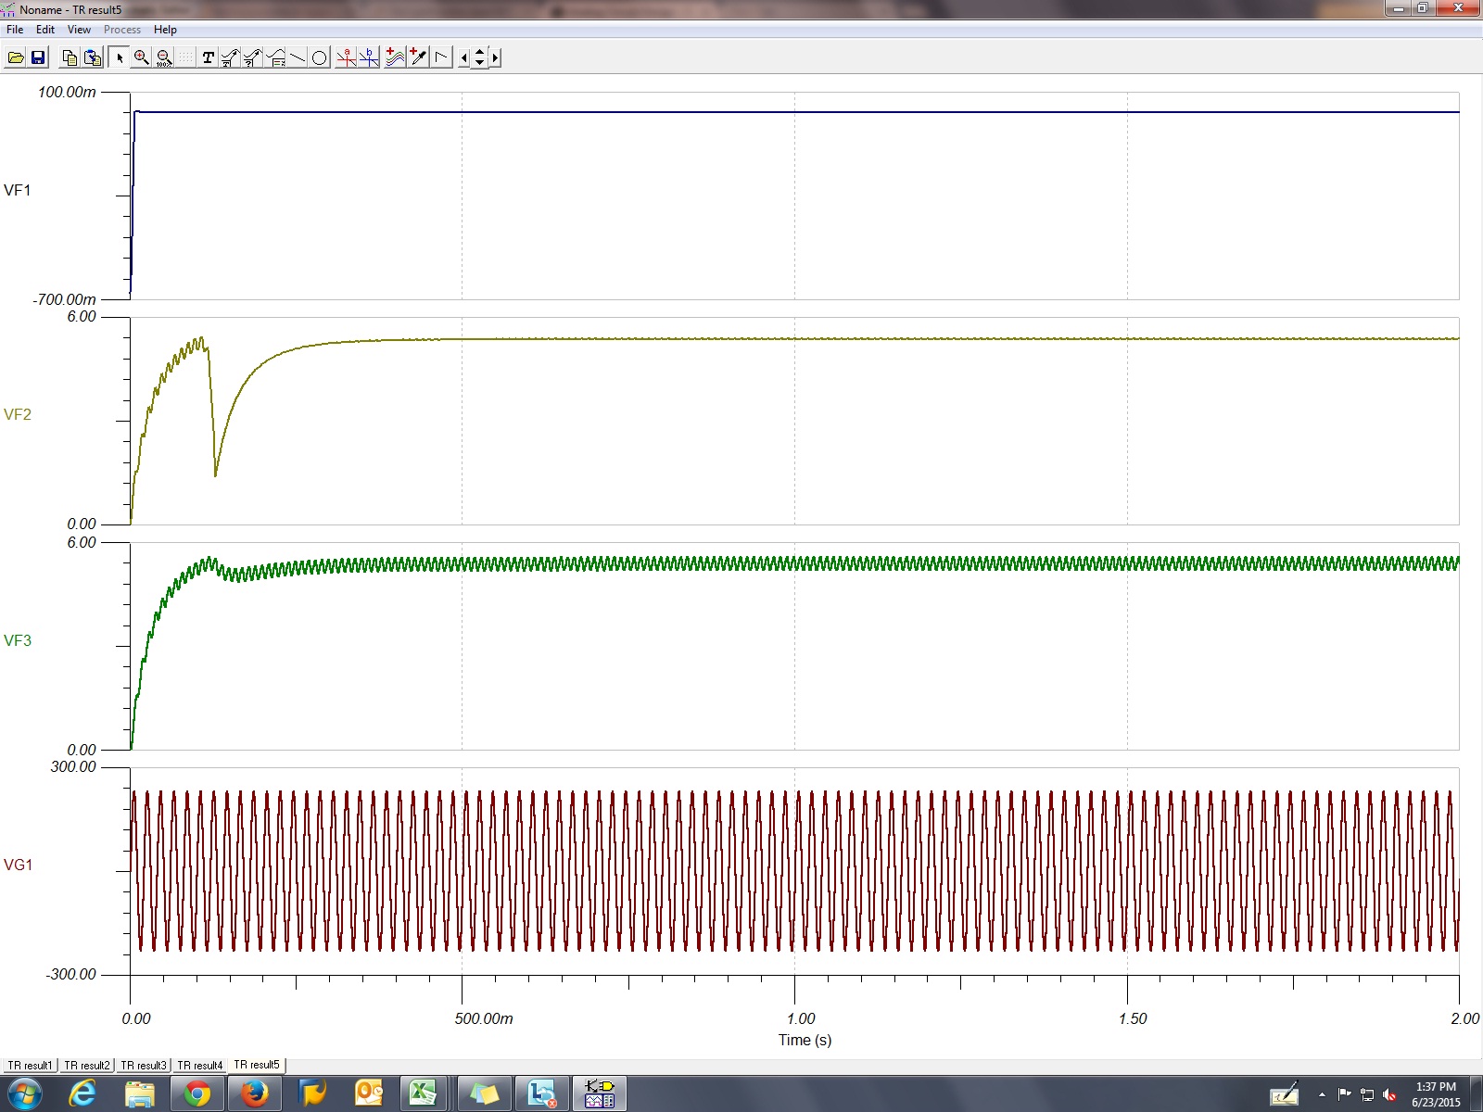
Task: Add more curves with the plus curves icon
Action: [x=396, y=57]
